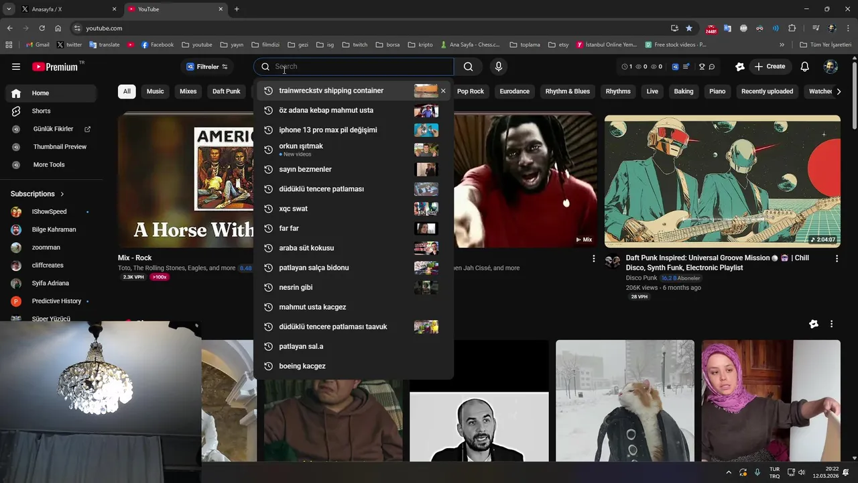Reload the page with refresh icon
The image size is (858, 483).
click(42, 28)
